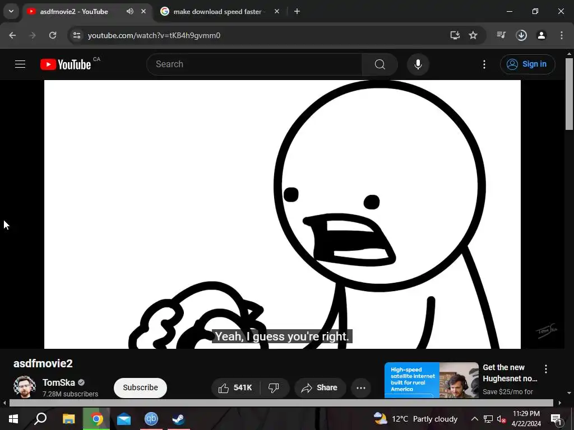Open Windows Start menu

point(13,419)
